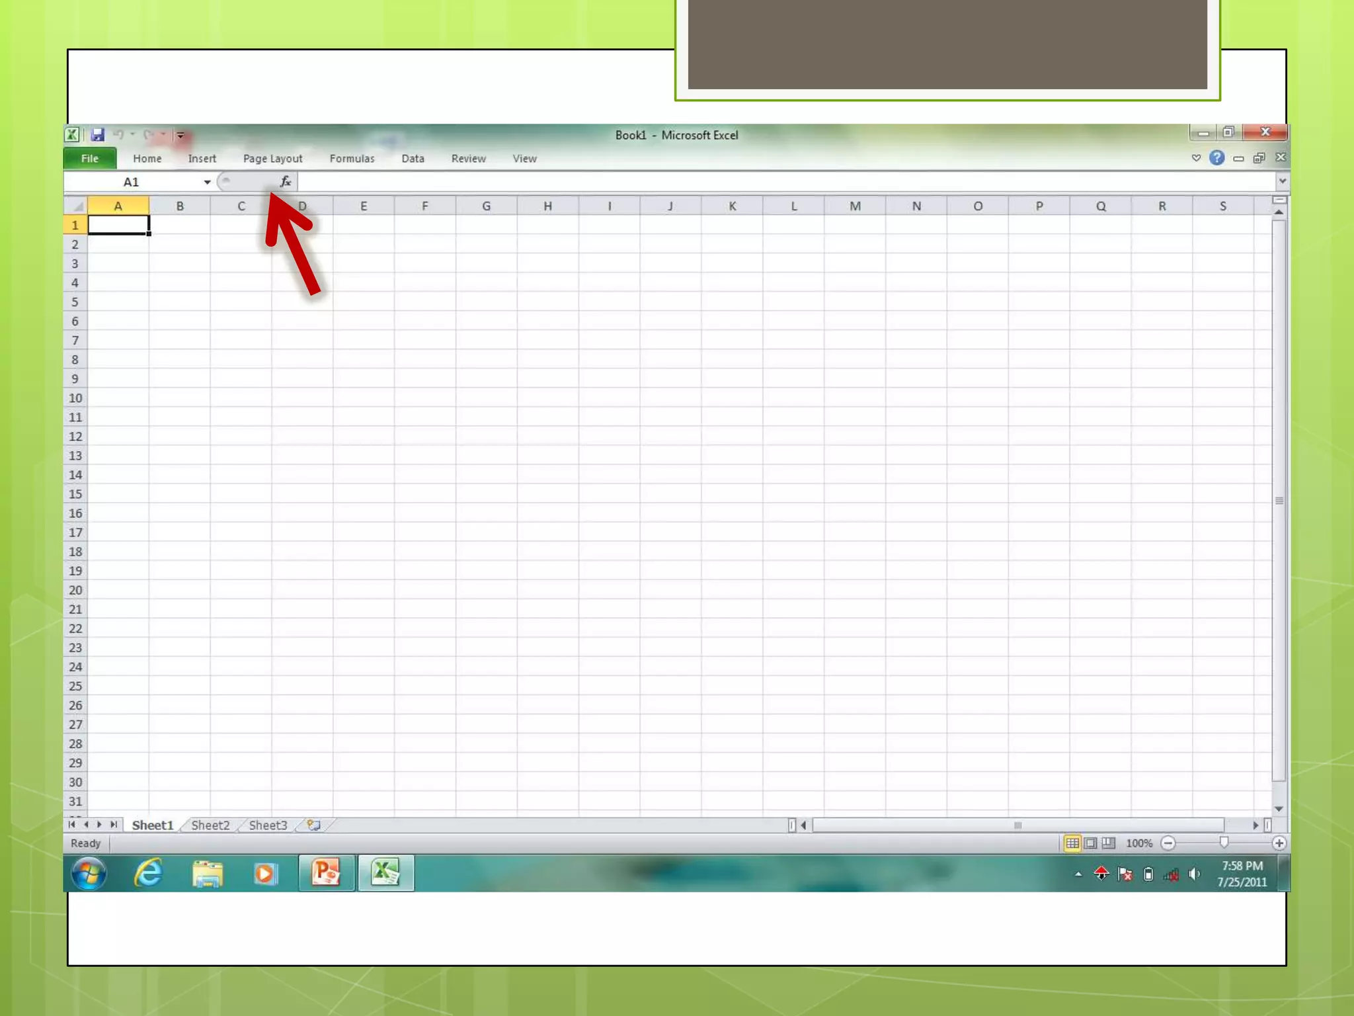Switch to Page Layout view button

1090,843
